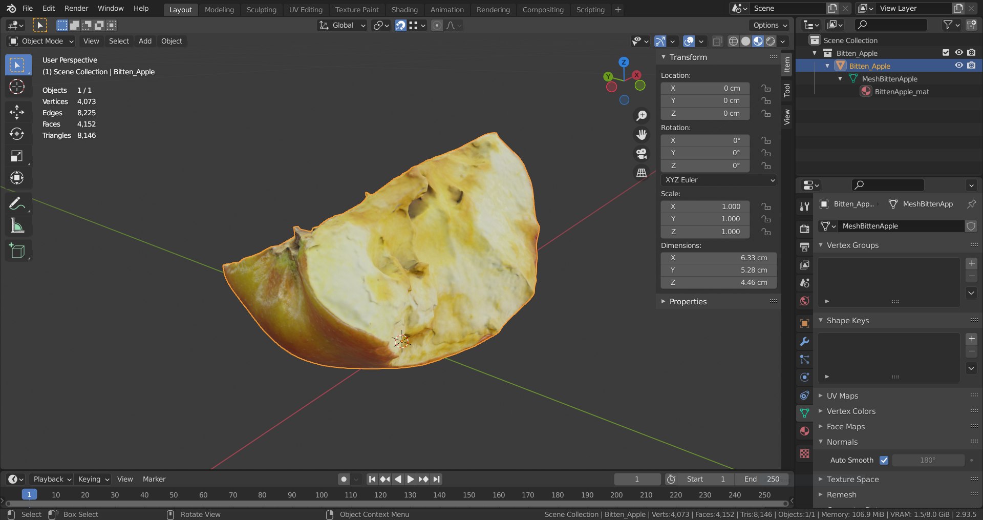Switch to wireframe viewport shading
Viewport: 983px width, 520px height.
[x=733, y=41]
